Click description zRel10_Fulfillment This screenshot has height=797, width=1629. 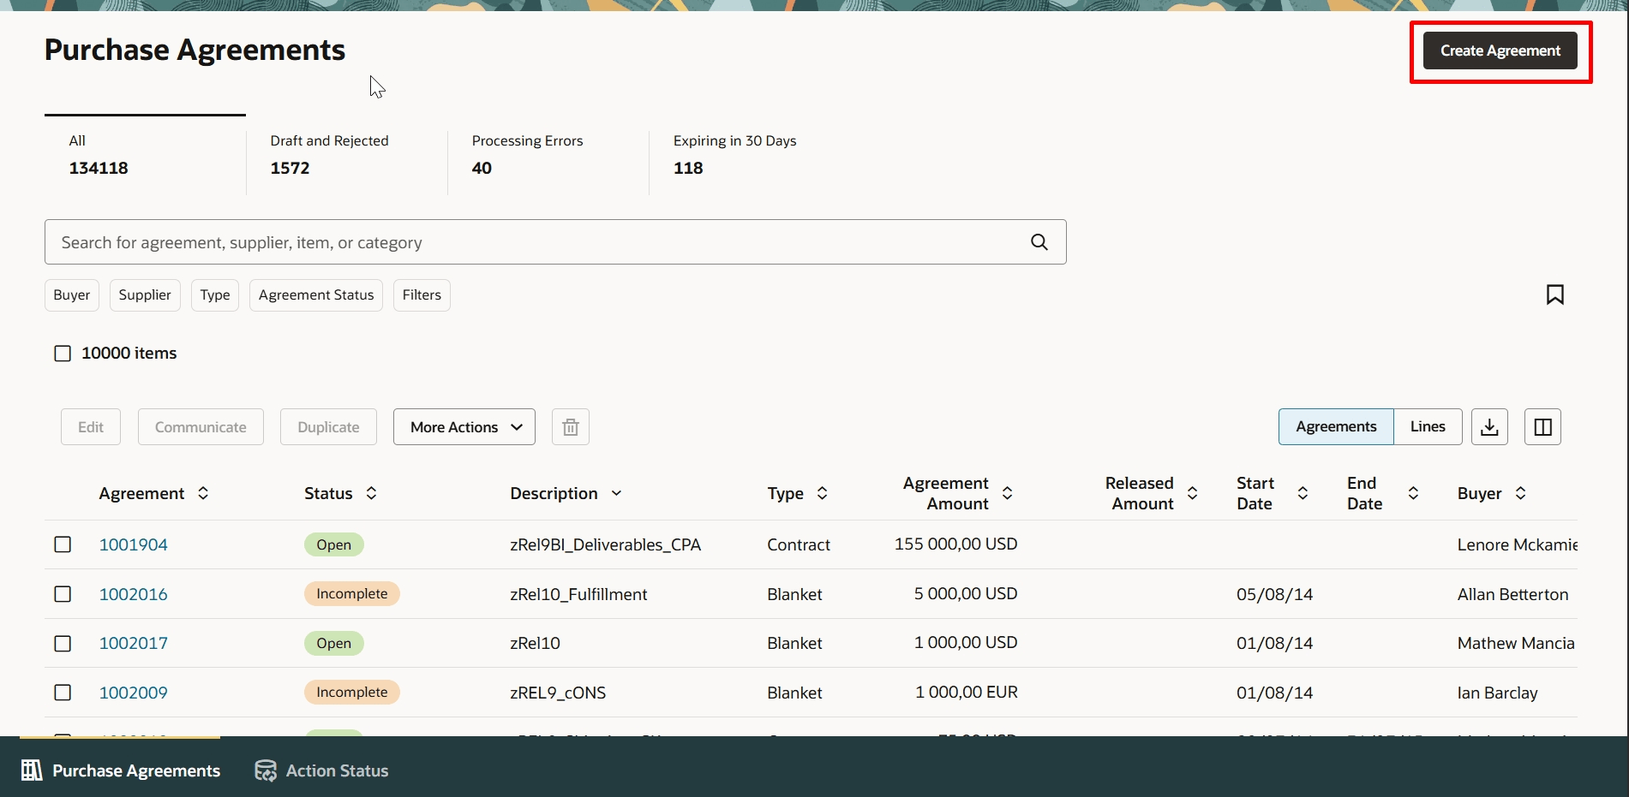(x=578, y=594)
